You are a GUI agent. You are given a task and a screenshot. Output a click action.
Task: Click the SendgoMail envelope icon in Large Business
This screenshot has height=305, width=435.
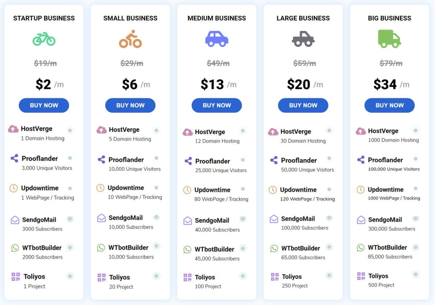coord(275,219)
